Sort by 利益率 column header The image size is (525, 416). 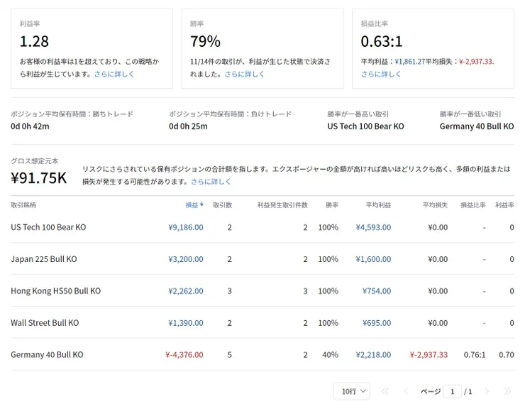(x=504, y=205)
